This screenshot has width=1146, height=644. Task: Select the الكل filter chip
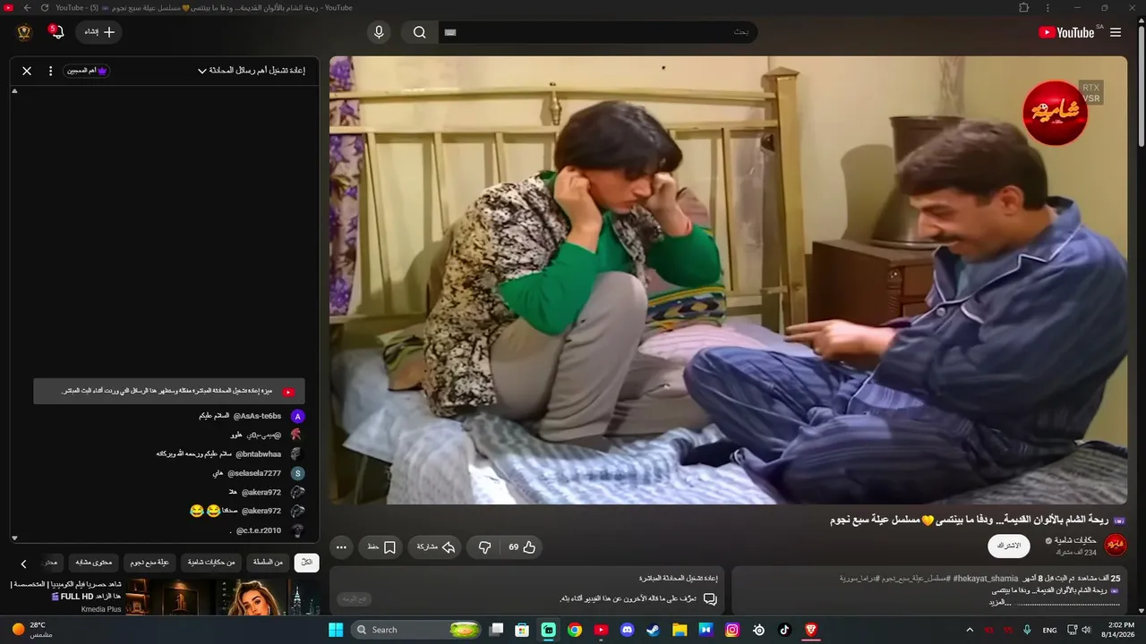coord(306,563)
